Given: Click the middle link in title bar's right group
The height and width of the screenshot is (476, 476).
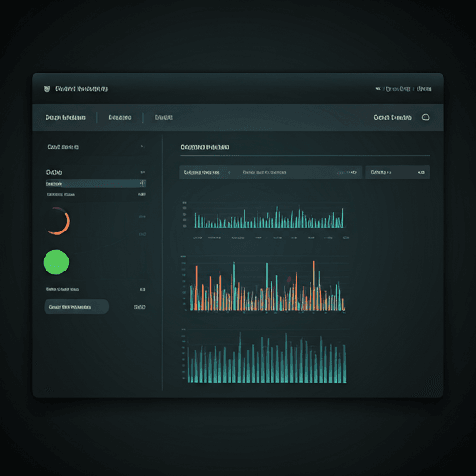Looking at the screenshot, I should 398,89.
